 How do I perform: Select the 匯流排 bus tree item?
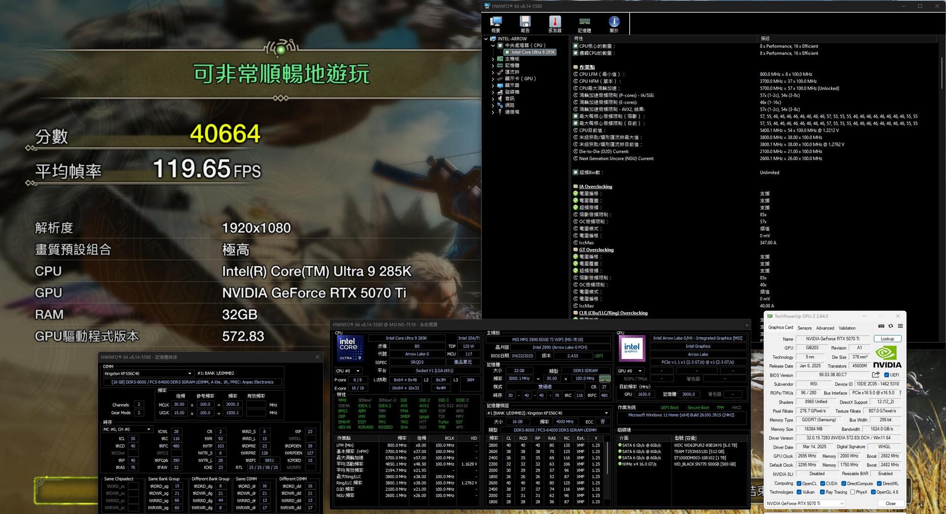(512, 72)
